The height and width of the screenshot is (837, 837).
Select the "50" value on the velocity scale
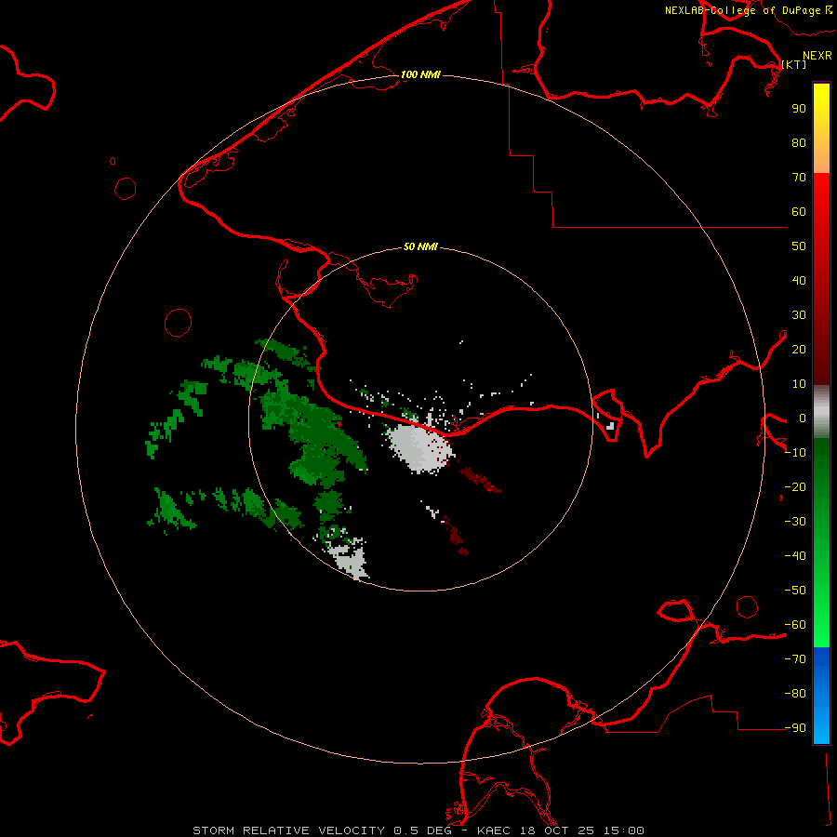point(799,246)
